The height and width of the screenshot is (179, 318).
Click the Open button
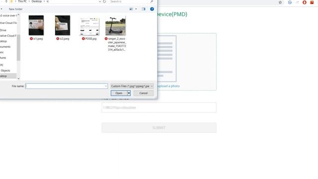[x=119, y=93]
